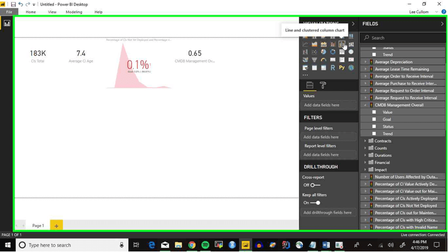Viewport: 448px width, 252px height.
Task: Expand the Financial folder
Action: pos(365,163)
